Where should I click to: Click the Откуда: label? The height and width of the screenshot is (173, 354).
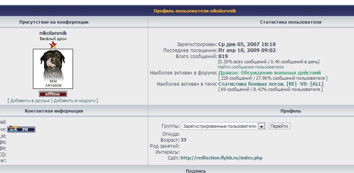pyautogui.click(x=171, y=134)
